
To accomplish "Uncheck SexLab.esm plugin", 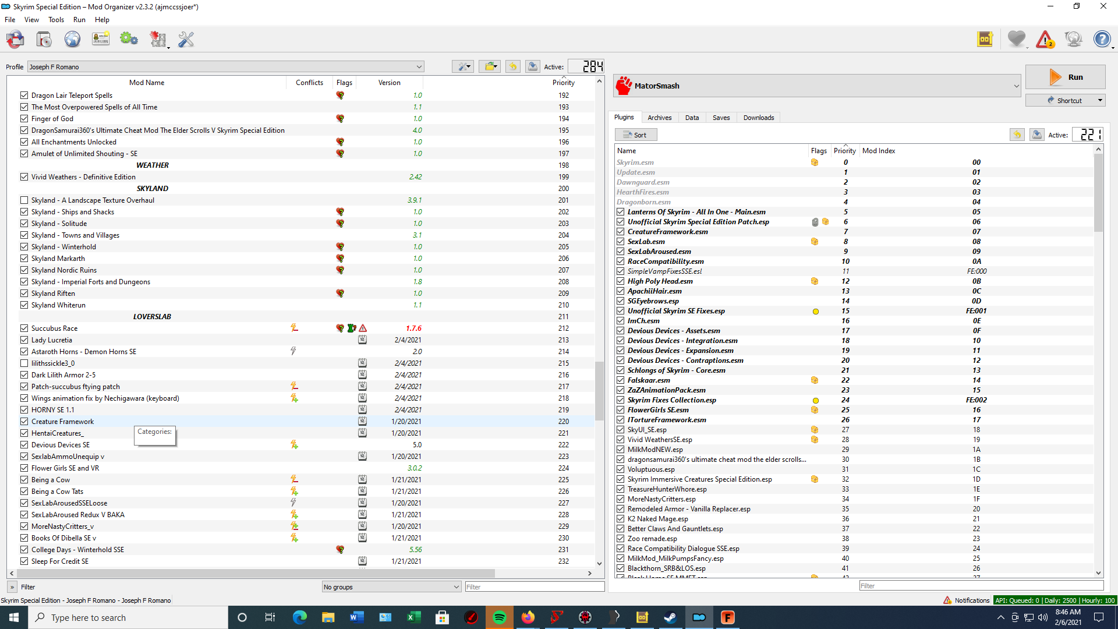I will pyautogui.click(x=620, y=242).
